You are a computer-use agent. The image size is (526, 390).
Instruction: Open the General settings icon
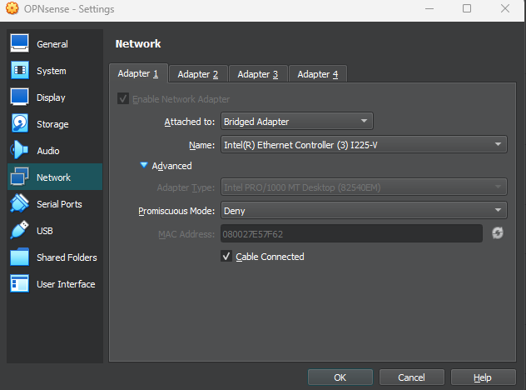pyautogui.click(x=20, y=44)
